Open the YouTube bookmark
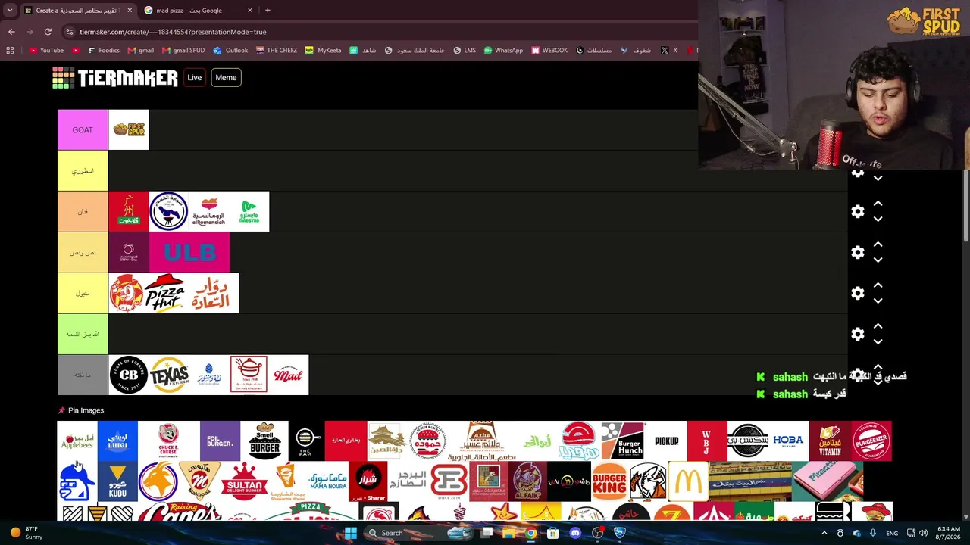This screenshot has width=970, height=545. pos(45,51)
